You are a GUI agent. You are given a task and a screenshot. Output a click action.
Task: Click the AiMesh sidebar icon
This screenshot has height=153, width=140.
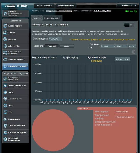(5, 33)
